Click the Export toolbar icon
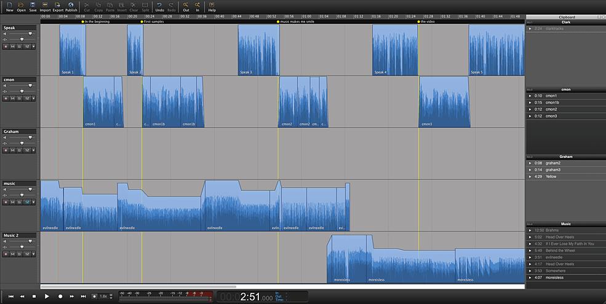The height and width of the screenshot is (304, 606). [58, 7]
